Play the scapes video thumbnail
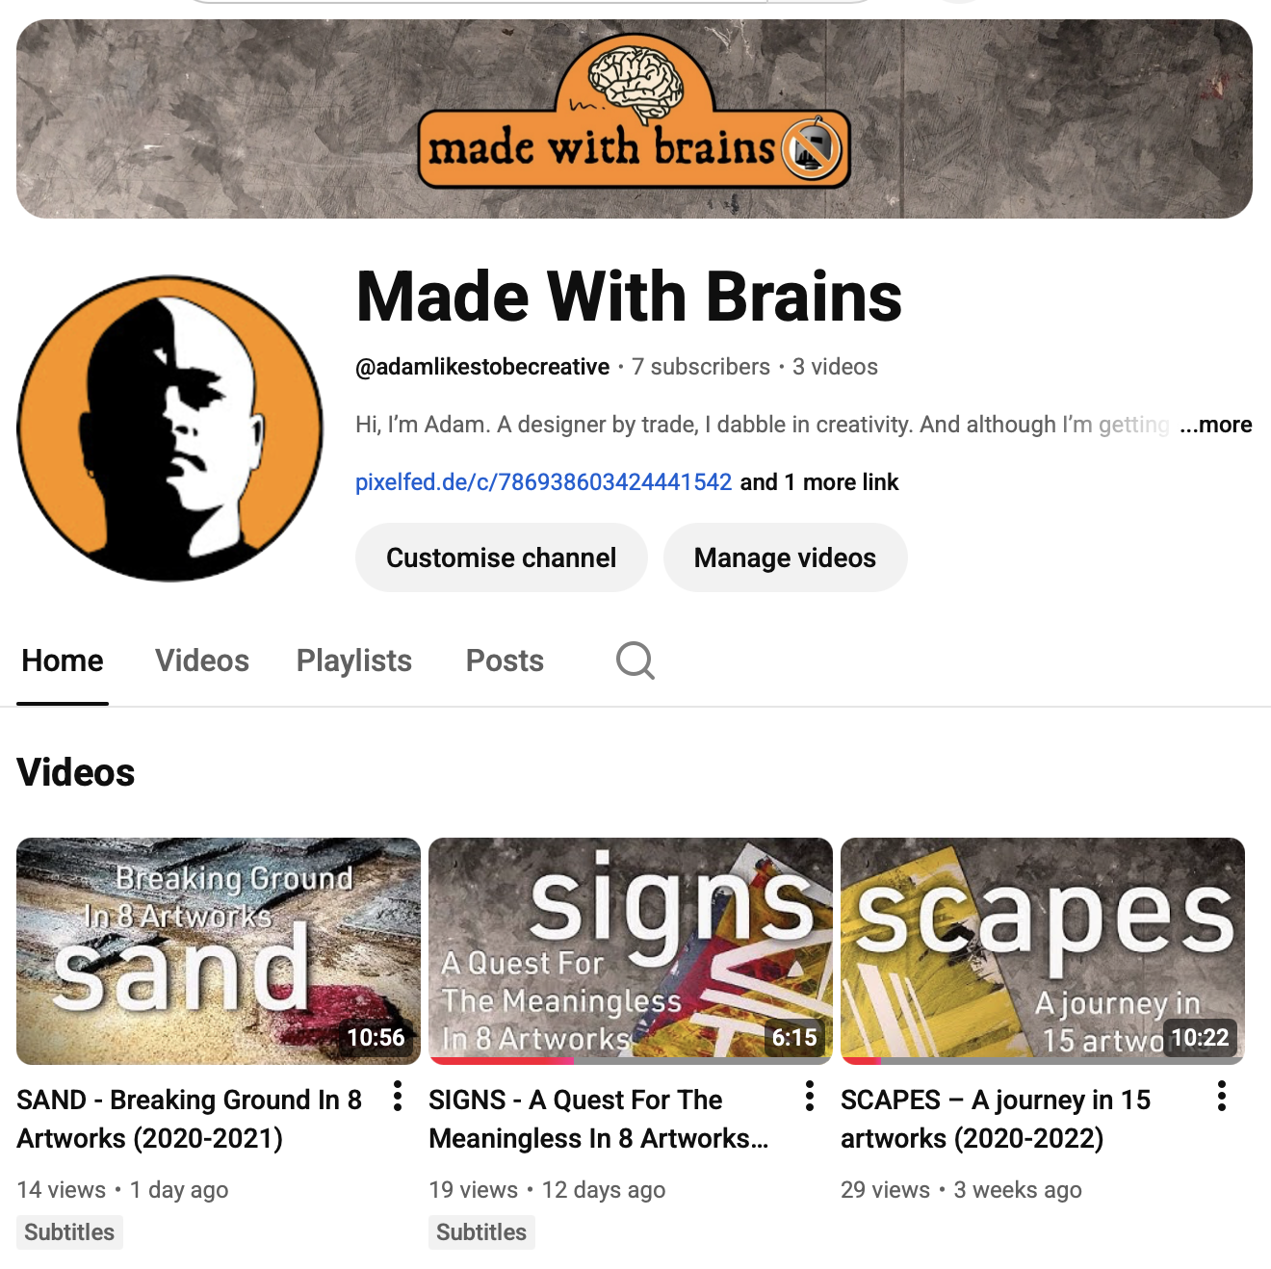This screenshot has height=1269, width=1271. coord(1043,951)
